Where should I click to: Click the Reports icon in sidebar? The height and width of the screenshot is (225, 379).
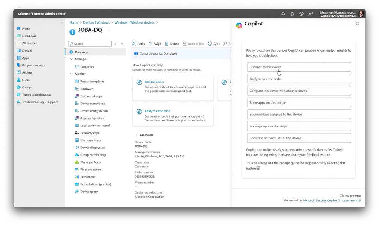tap(19, 72)
